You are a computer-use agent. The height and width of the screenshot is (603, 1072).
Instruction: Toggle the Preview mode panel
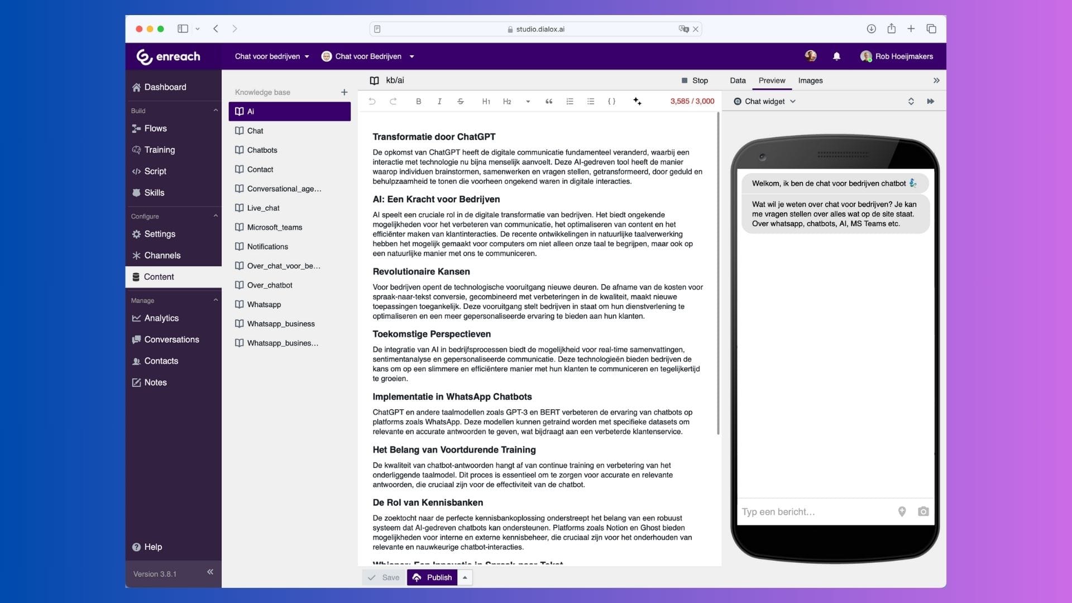click(x=771, y=80)
